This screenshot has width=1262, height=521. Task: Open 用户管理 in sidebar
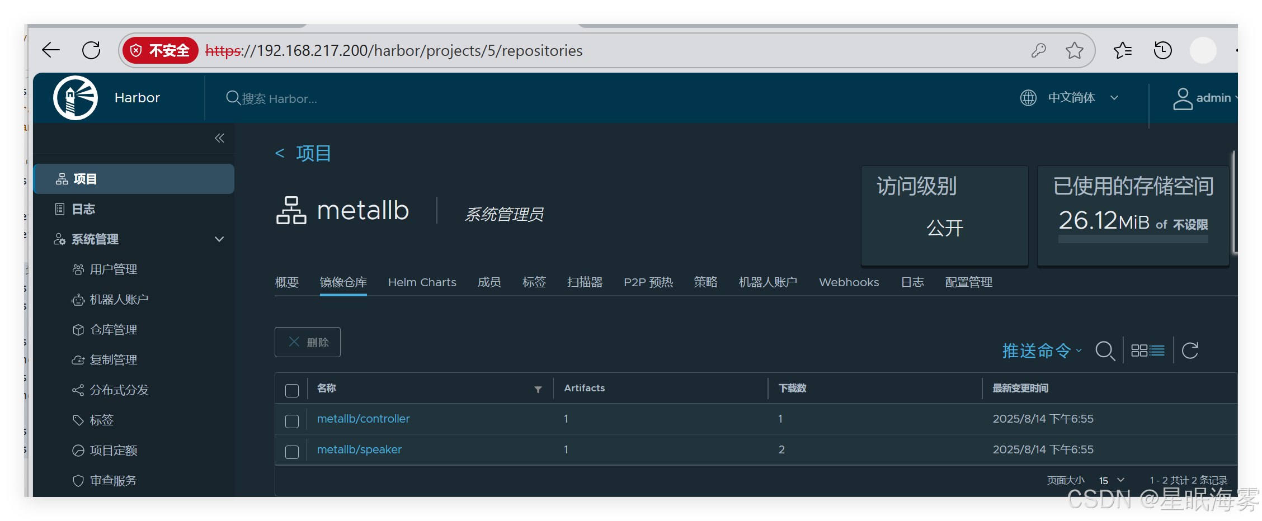pos(114,269)
